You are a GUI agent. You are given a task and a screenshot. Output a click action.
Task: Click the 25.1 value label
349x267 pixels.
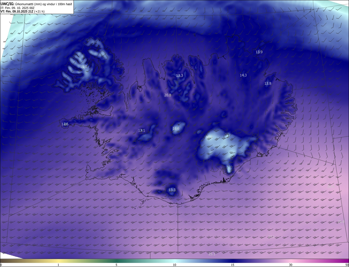pos(212,254)
